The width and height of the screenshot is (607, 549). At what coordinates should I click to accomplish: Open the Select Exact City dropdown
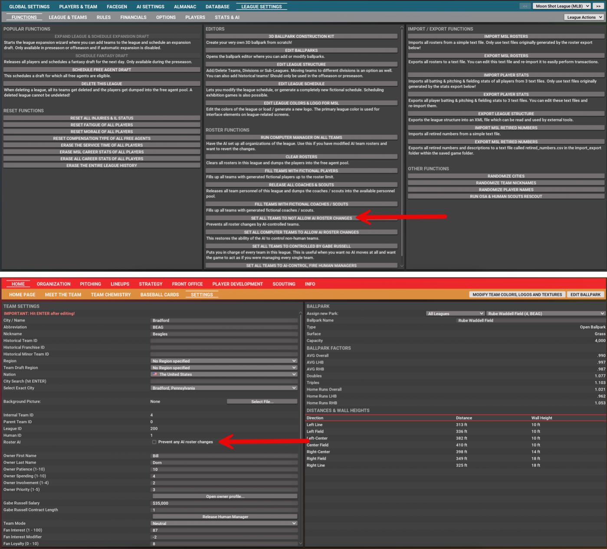[224, 388]
